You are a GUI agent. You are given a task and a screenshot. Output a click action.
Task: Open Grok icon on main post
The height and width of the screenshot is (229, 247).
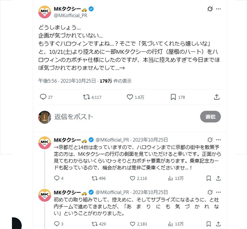[210, 9]
